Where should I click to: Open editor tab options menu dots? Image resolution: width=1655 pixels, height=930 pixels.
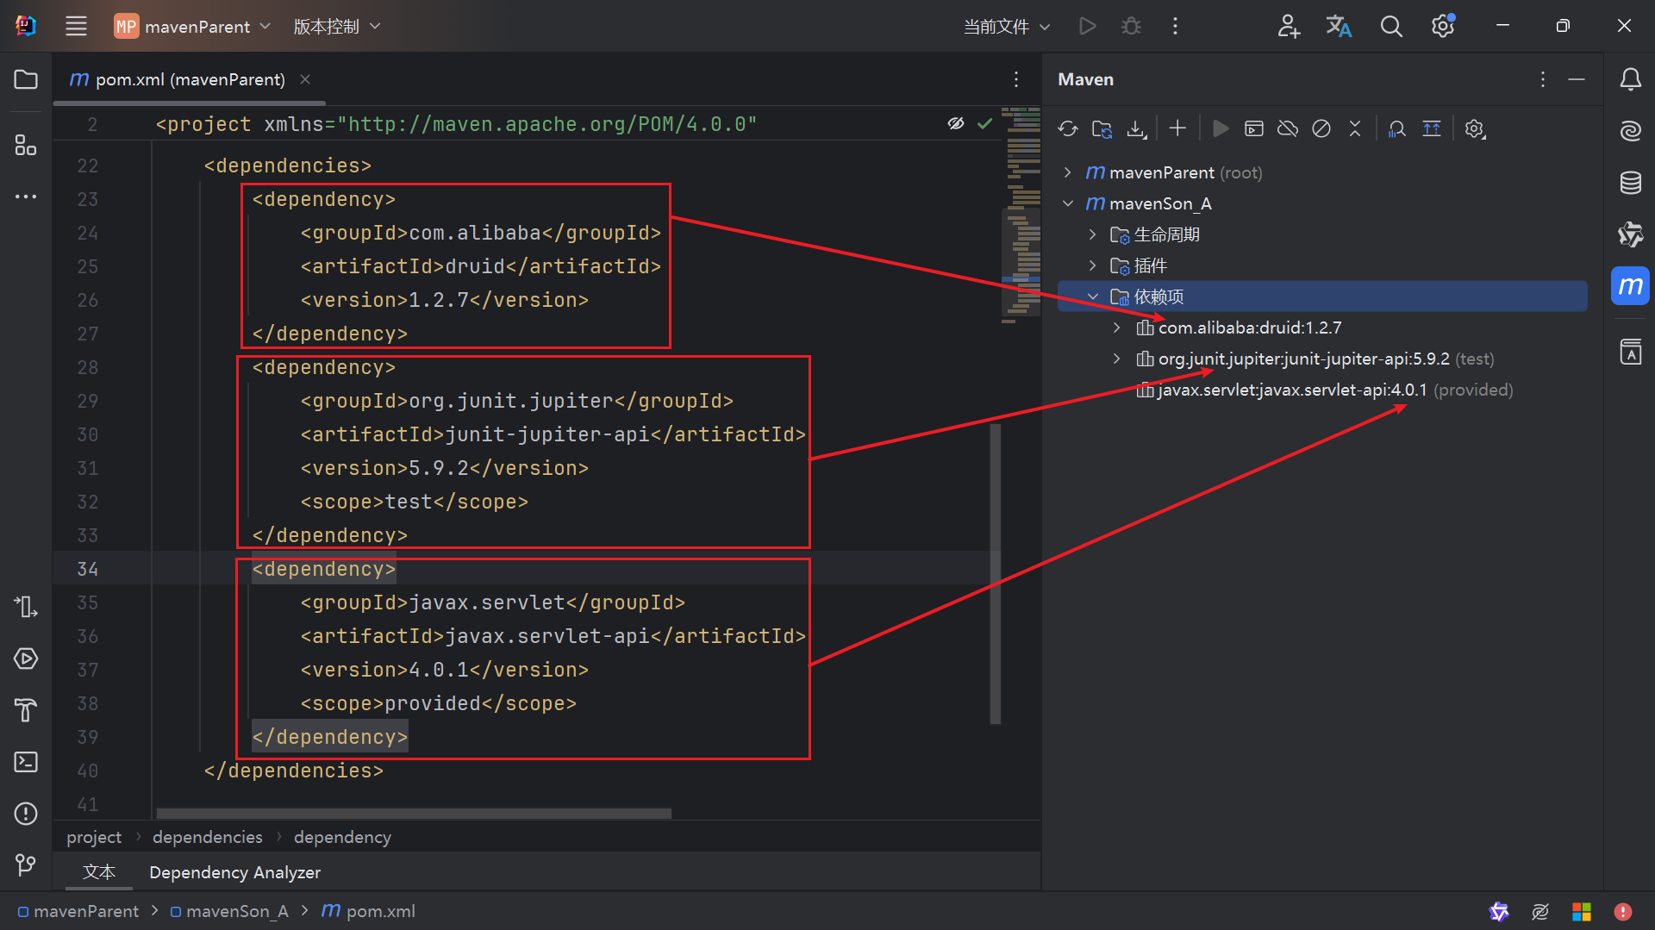click(x=1016, y=79)
